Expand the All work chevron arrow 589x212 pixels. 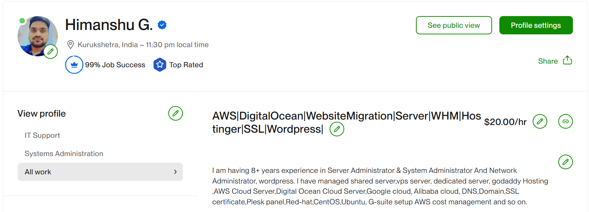[176, 172]
